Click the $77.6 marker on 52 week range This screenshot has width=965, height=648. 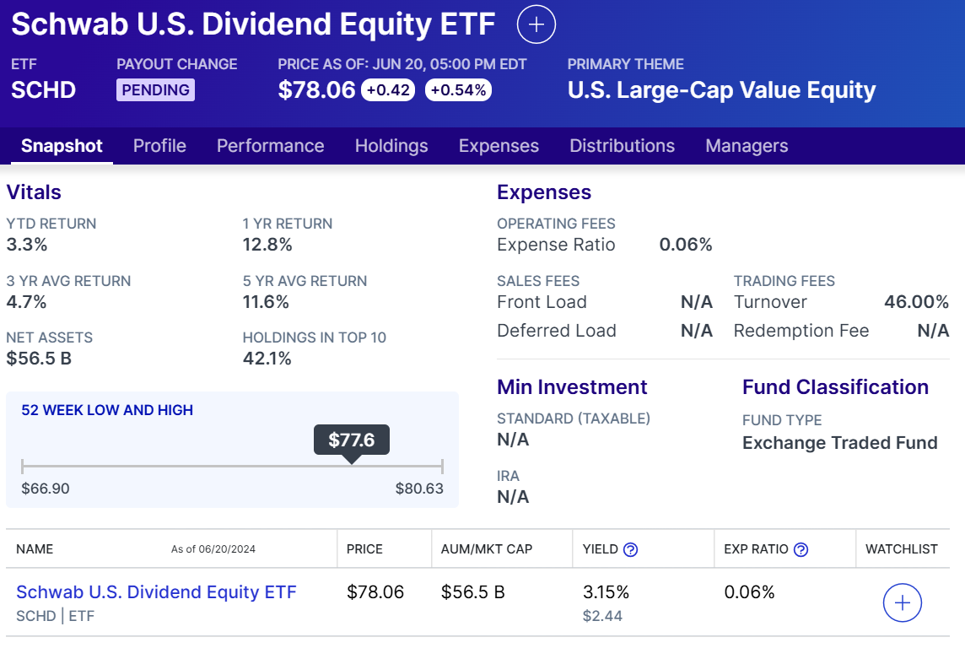pos(352,440)
